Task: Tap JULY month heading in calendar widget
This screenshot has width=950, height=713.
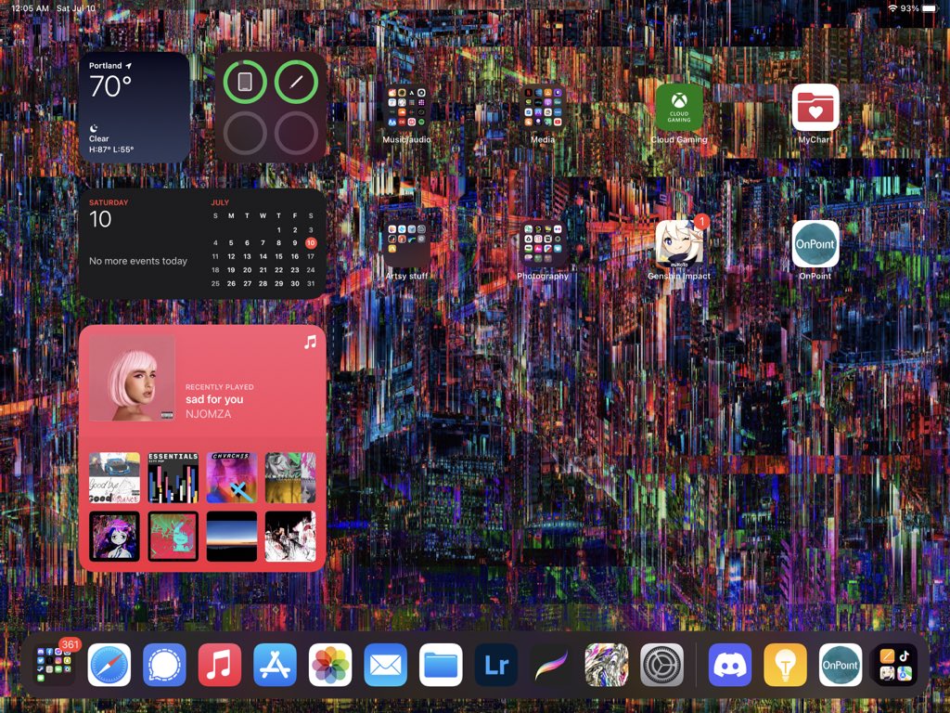Action: point(220,202)
